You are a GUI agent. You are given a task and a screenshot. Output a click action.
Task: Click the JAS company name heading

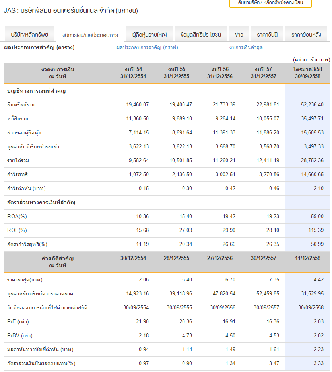(71, 11)
